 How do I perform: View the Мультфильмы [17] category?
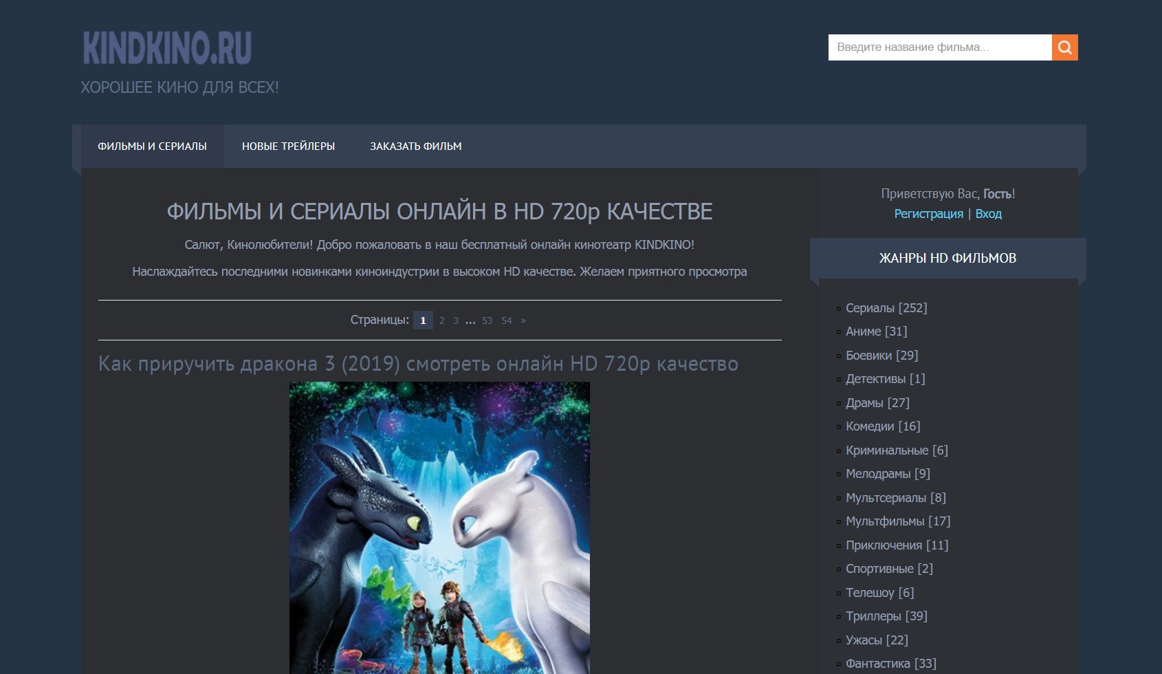click(898, 521)
